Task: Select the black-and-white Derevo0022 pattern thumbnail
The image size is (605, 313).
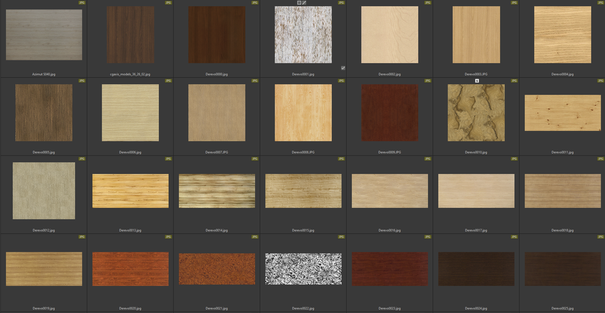Action: point(303,269)
